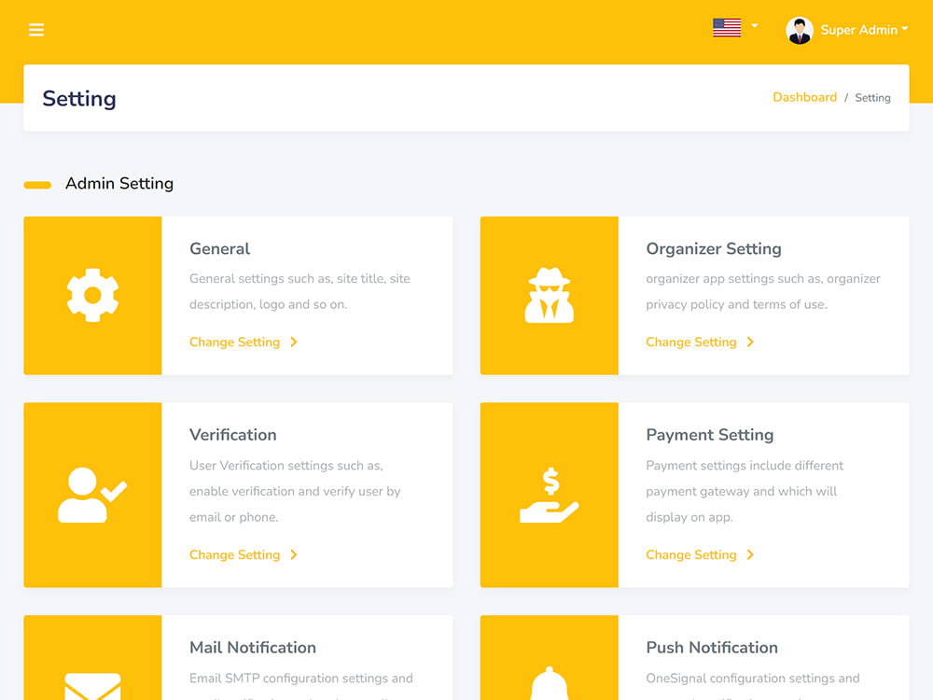Click chevron arrow beside General Change Setting
Viewport: 933px width, 700px height.
294,343
